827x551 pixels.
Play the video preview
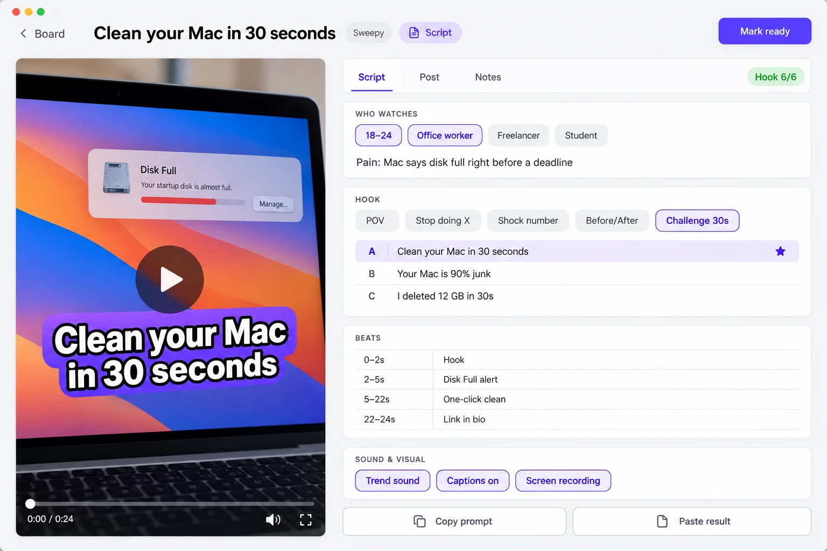click(170, 279)
